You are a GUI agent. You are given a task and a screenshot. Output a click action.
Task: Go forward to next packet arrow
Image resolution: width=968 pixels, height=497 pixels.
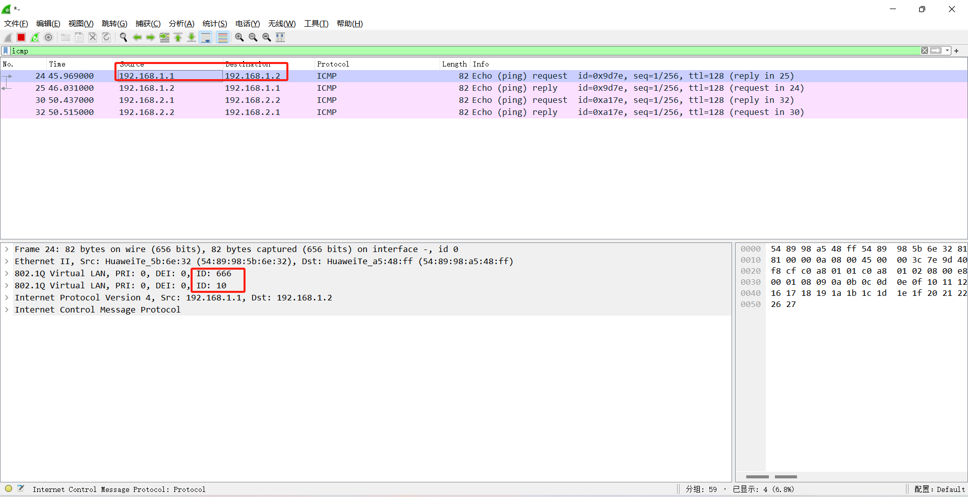coord(151,37)
